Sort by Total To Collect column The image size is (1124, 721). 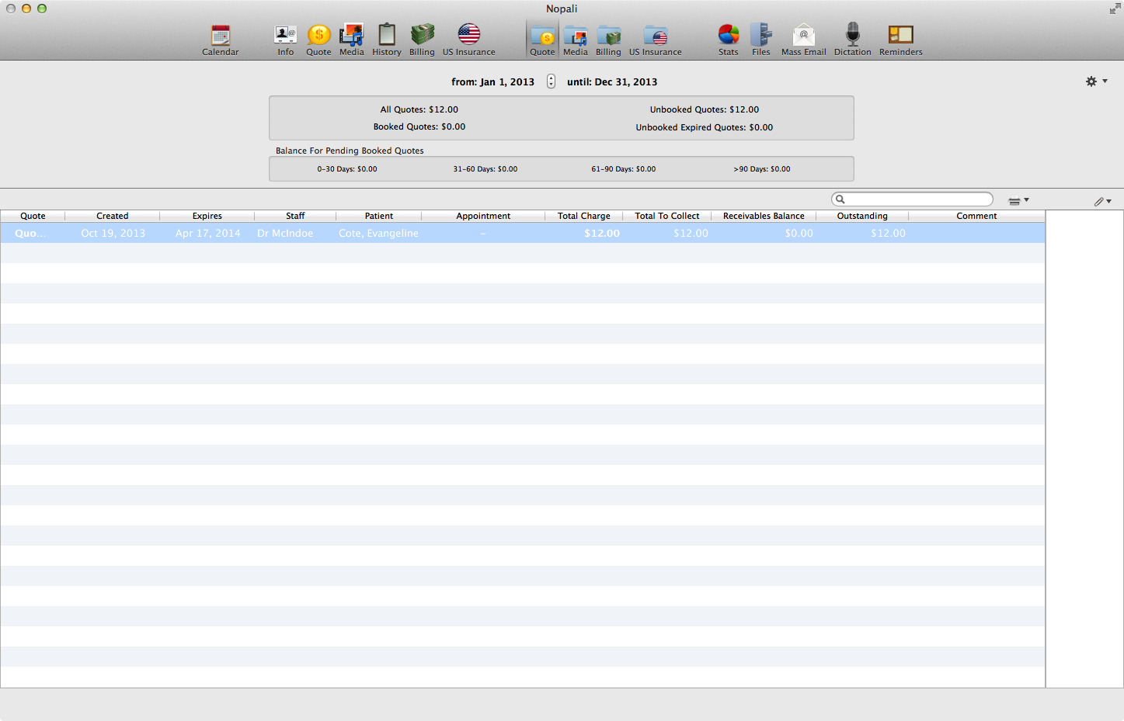tap(667, 216)
